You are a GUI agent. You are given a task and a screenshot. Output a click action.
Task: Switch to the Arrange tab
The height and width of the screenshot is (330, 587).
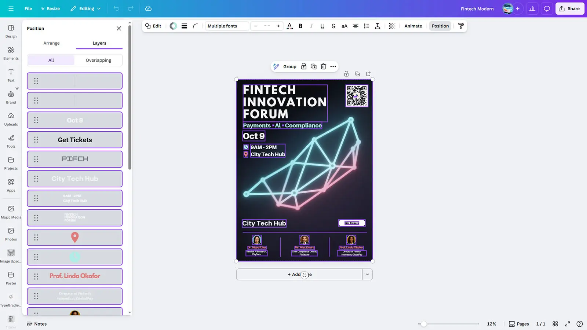point(51,43)
